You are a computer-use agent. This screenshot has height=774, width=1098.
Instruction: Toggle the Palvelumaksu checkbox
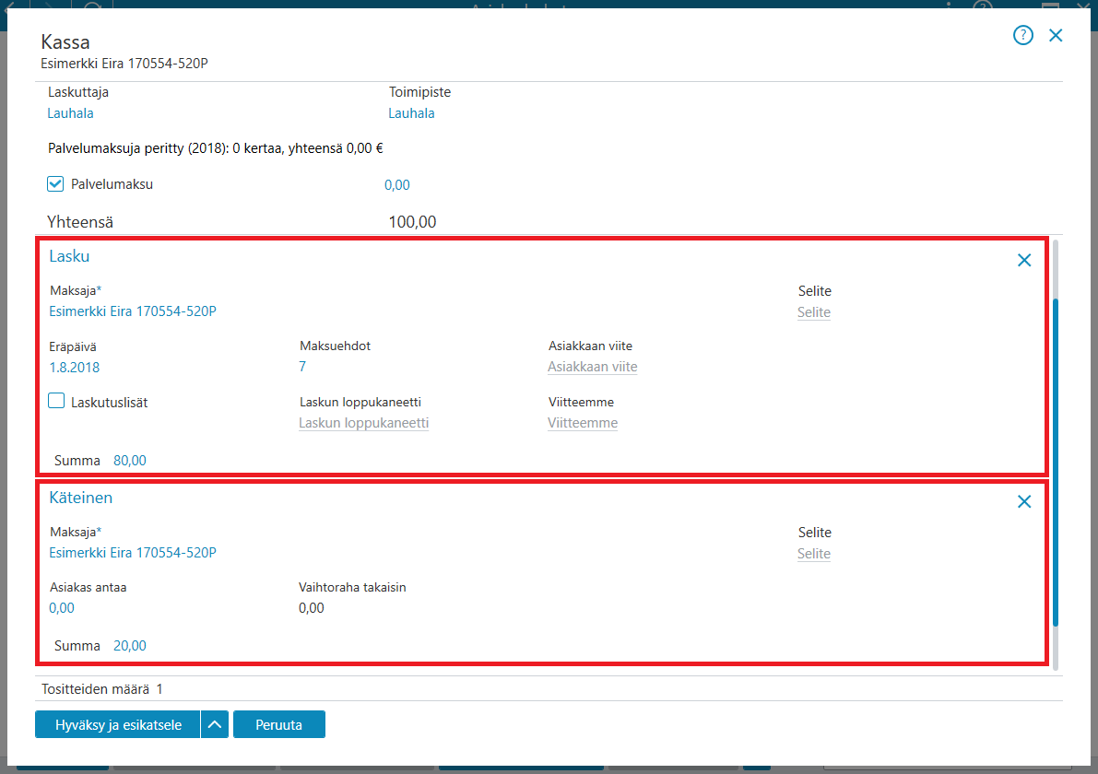[55, 184]
